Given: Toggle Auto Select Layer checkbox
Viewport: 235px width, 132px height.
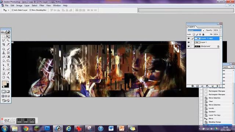Looking at the screenshot, I should click(x=12, y=10).
